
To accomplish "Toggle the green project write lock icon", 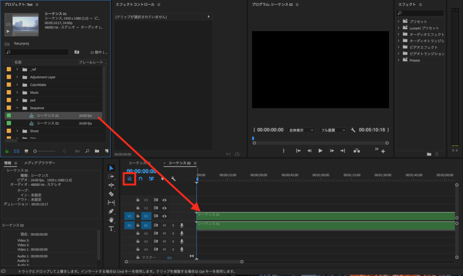I will [x=7, y=151].
